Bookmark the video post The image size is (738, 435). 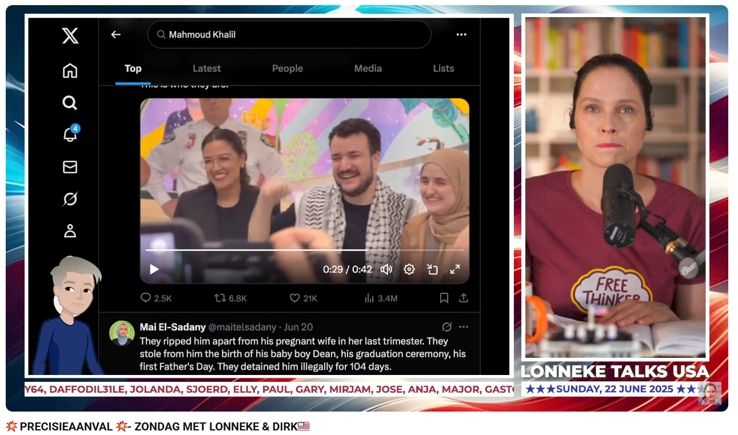(444, 298)
